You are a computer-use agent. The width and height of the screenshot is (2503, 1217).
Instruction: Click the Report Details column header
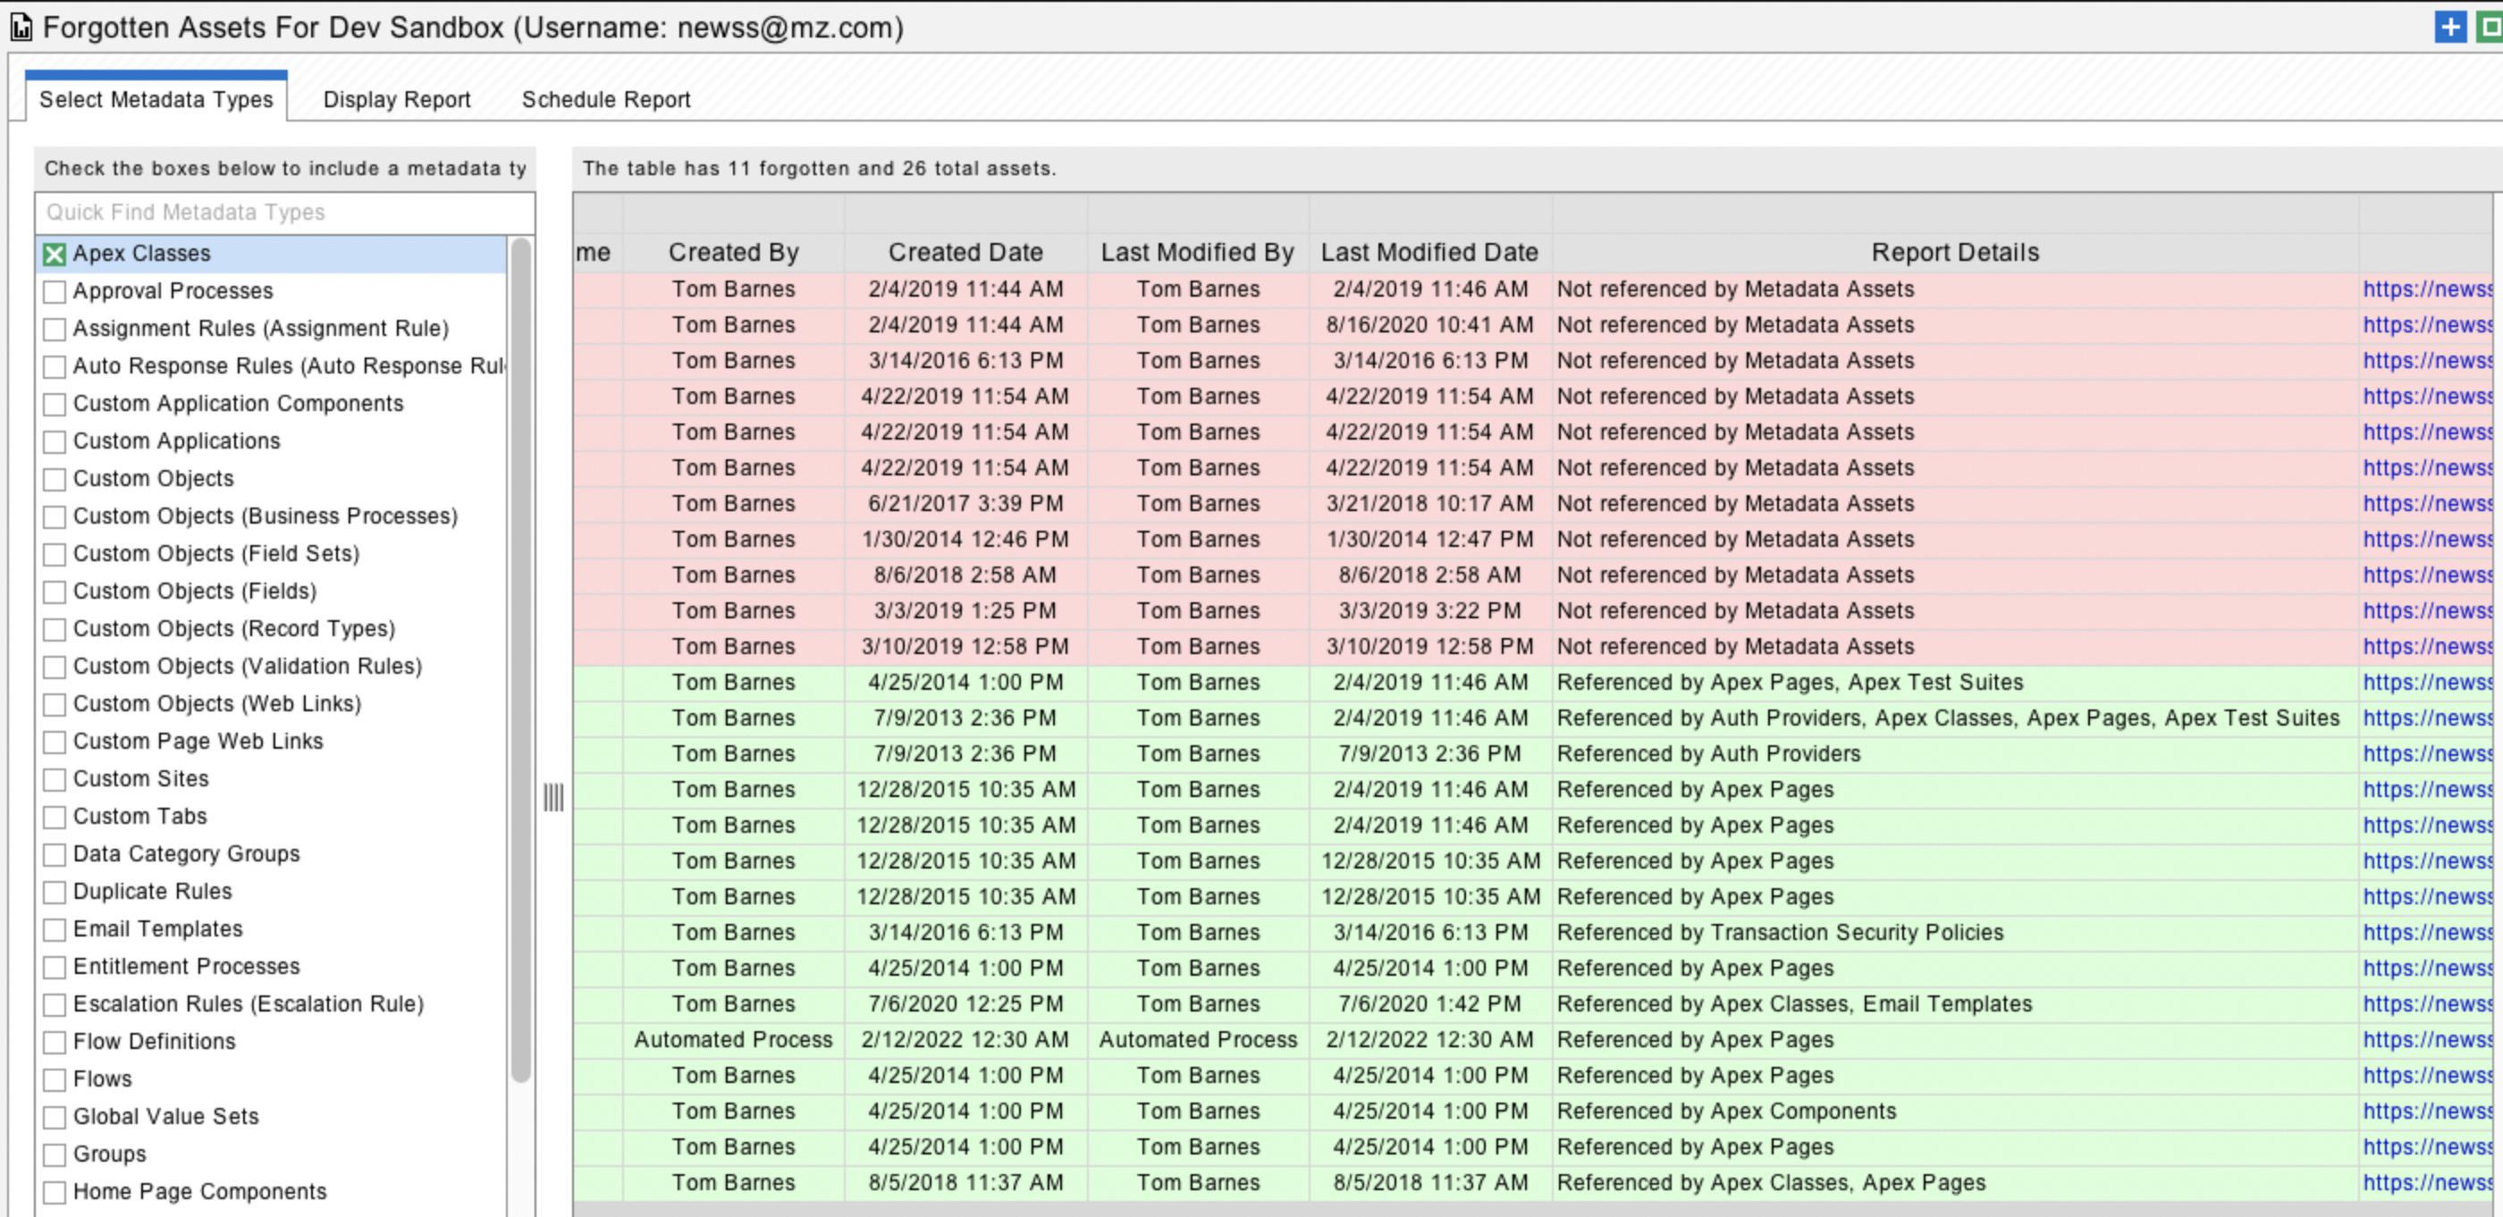coord(1954,253)
